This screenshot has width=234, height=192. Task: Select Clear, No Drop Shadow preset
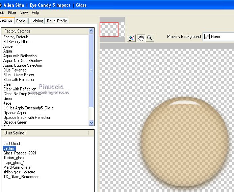[x=22, y=94]
